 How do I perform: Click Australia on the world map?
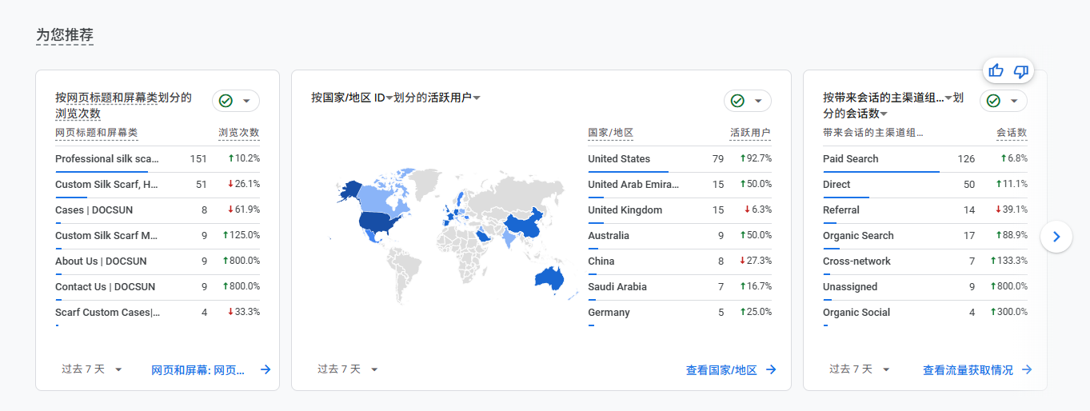(549, 278)
